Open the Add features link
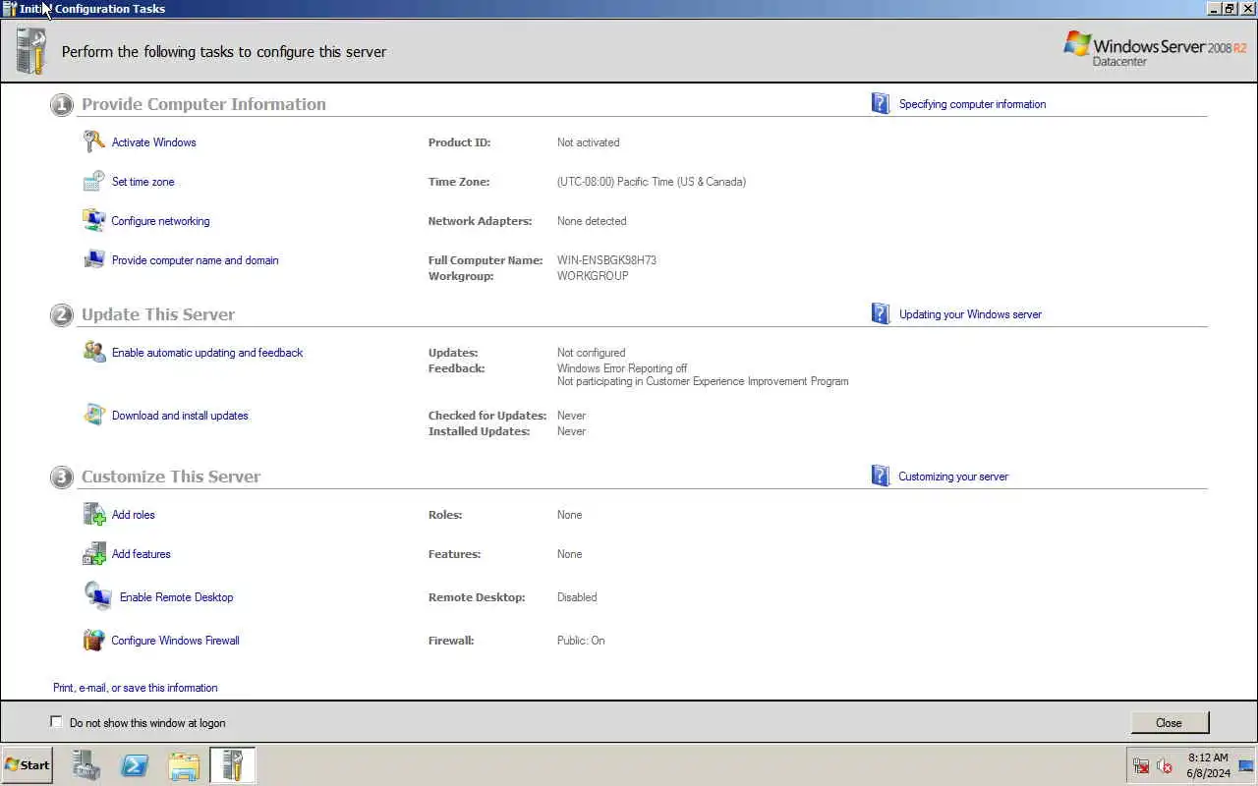The width and height of the screenshot is (1258, 786). 141,554
